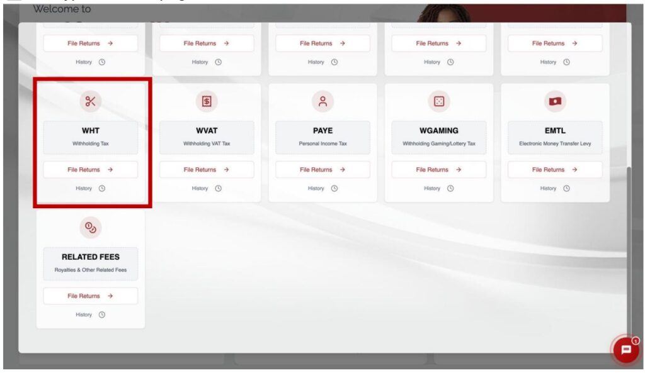Click the Related Fees coins icon
The image size is (645, 373).
(x=90, y=228)
